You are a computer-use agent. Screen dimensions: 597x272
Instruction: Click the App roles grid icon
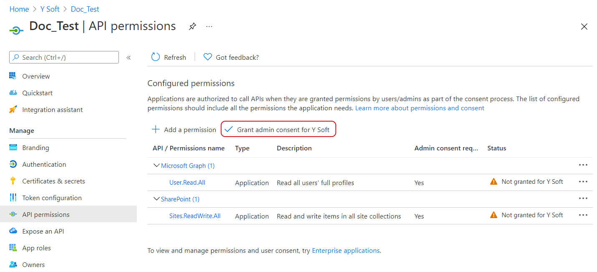coord(13,248)
